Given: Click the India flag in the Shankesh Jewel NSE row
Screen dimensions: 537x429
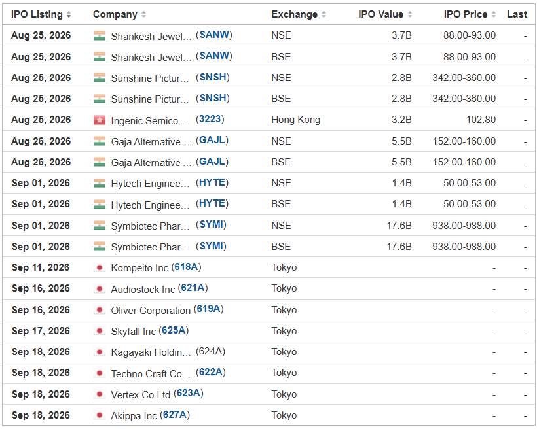Looking at the screenshot, I should (x=100, y=36).
